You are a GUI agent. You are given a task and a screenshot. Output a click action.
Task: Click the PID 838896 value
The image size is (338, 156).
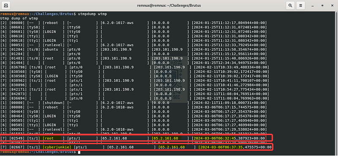pos(18,85)
